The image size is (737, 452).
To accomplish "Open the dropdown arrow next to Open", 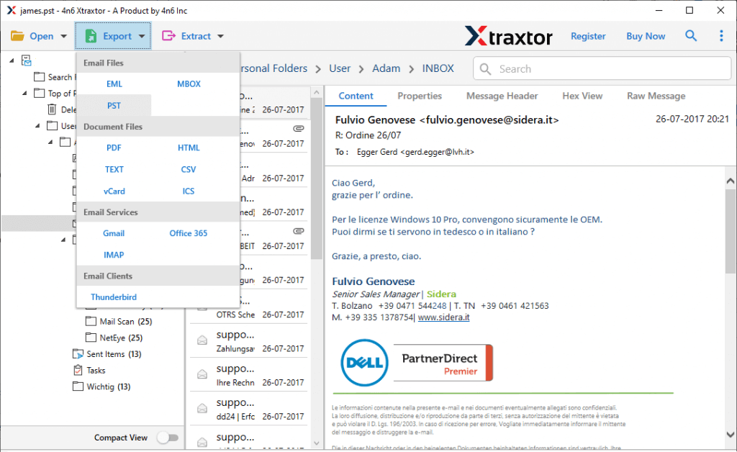I will 63,35.
